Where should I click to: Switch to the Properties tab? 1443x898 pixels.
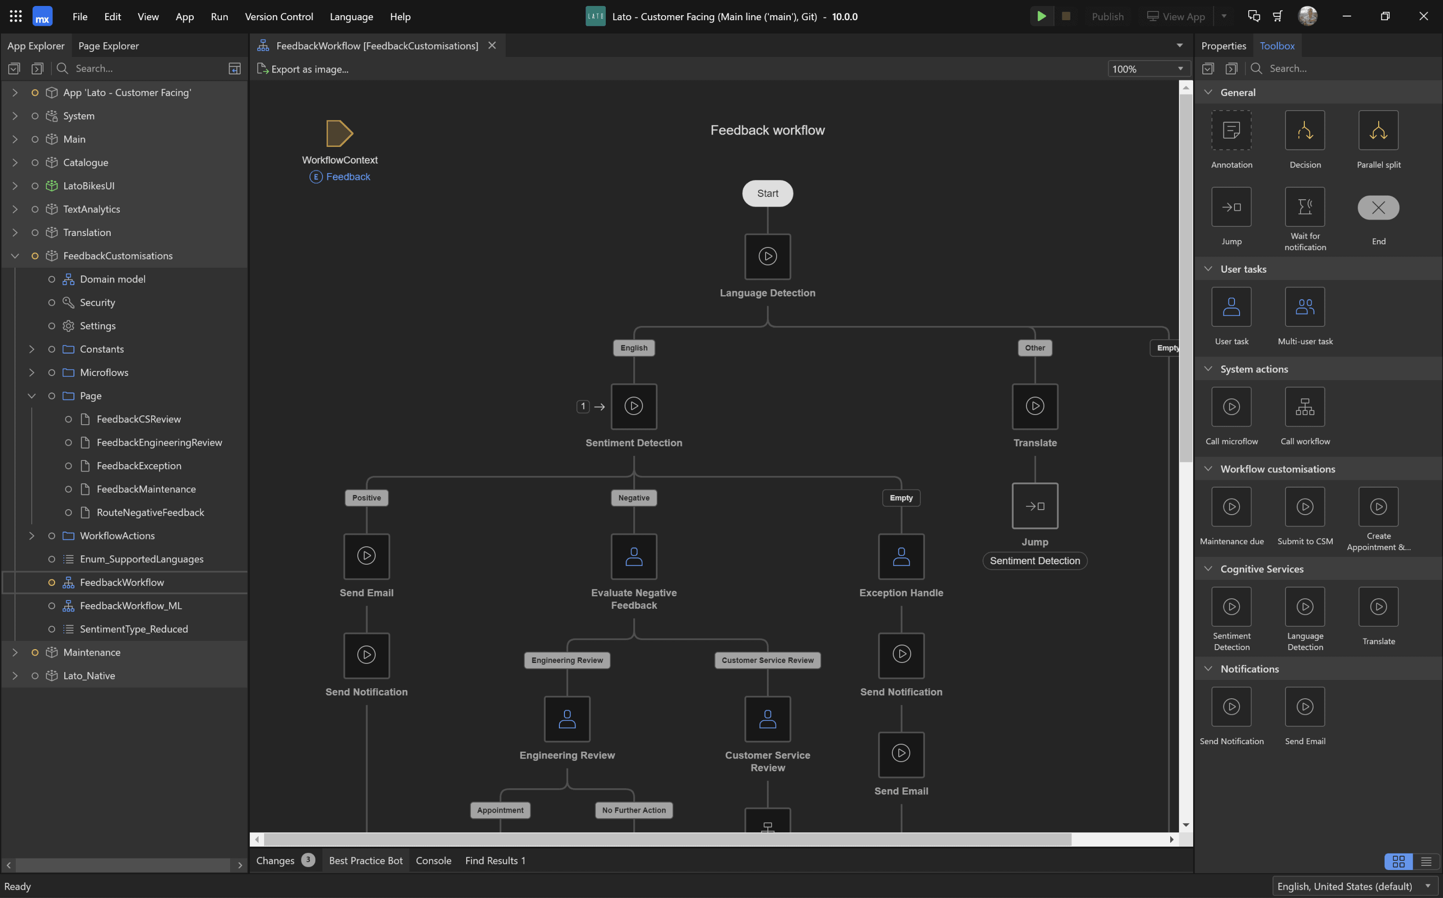[1223, 45]
